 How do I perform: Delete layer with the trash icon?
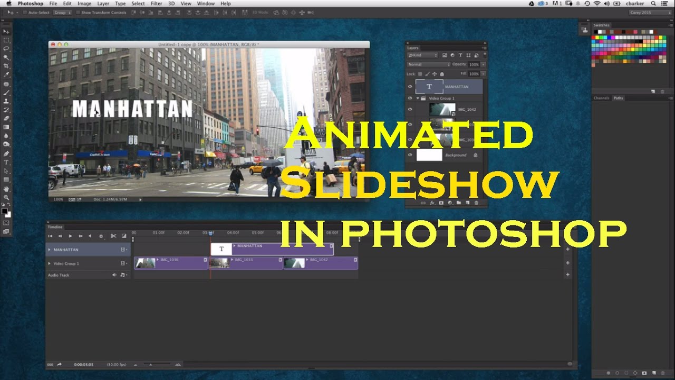476,203
